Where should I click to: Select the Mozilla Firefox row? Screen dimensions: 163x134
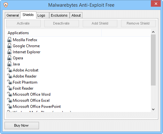pos(78,40)
